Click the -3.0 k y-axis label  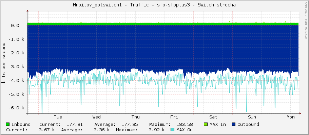16,67
